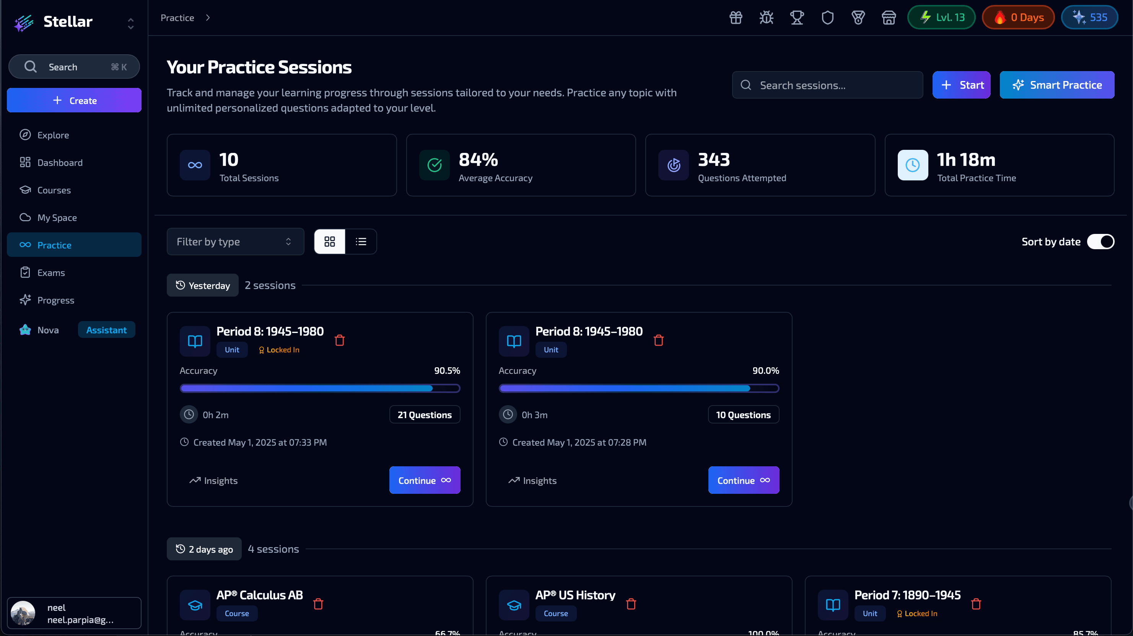Click the breadcrumb chevron after Practice
The height and width of the screenshot is (636, 1133).
[208, 18]
